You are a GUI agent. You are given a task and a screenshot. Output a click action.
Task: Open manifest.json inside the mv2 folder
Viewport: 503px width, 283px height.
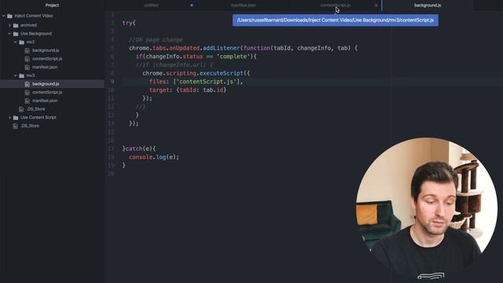pos(45,67)
